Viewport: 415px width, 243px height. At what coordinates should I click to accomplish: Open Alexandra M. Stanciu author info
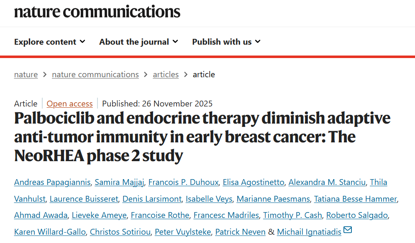(x=328, y=182)
